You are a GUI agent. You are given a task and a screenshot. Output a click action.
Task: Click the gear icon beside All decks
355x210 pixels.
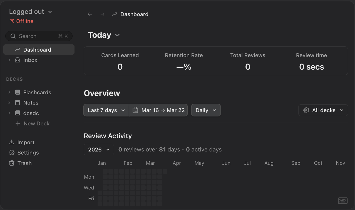click(306, 110)
